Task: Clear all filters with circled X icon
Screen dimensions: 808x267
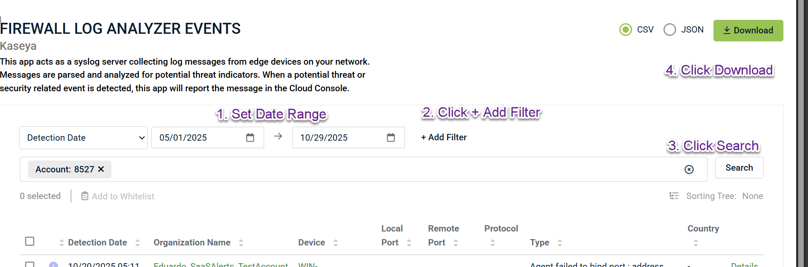Action: (689, 169)
